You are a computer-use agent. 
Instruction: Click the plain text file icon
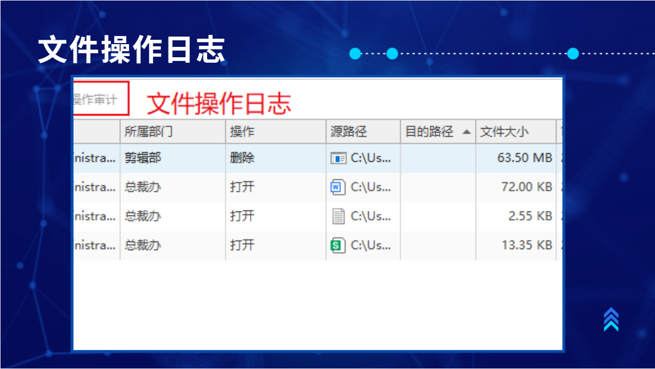[339, 216]
